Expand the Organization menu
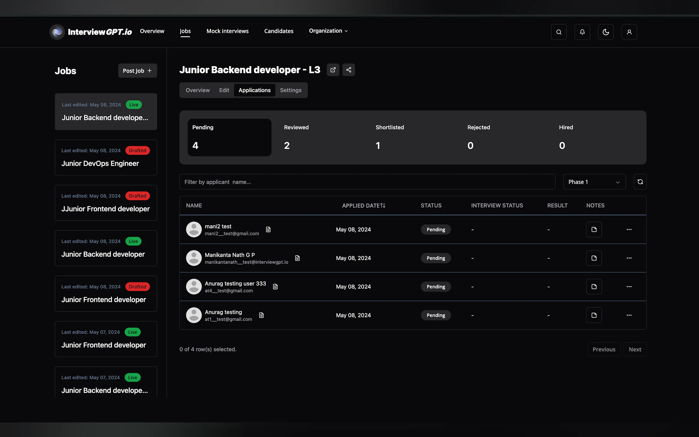699x437 pixels. [x=328, y=31]
